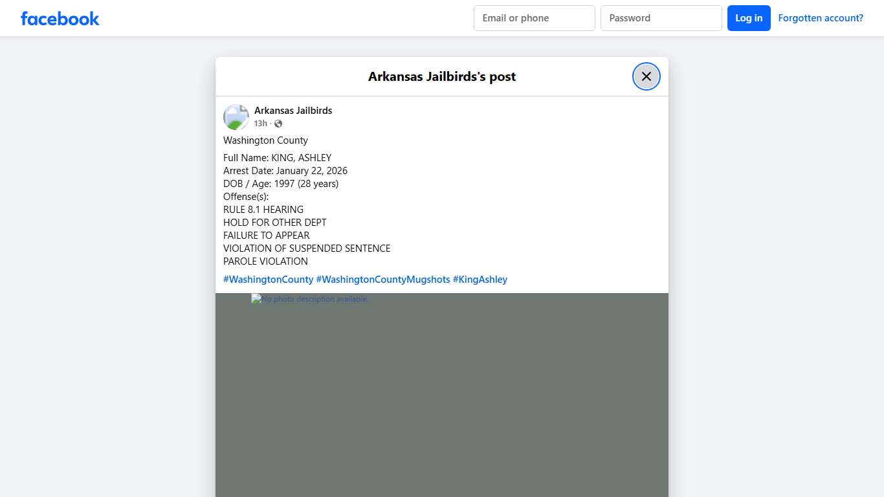This screenshot has width=884, height=497.
Task: Open the #WashingtonCountyMugshots hashtag
Action: coord(382,279)
